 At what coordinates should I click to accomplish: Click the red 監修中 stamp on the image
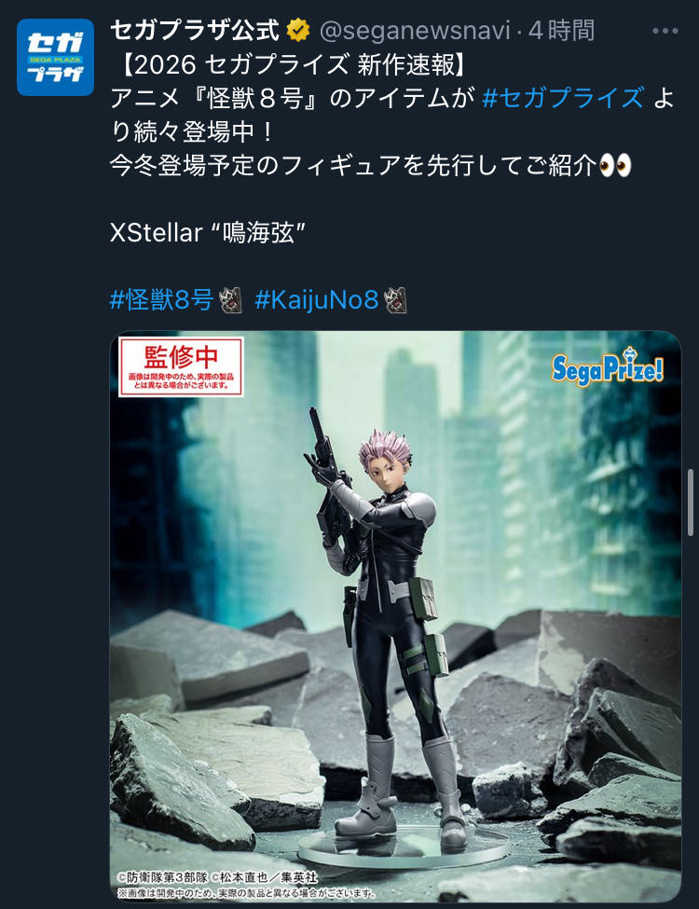pos(181,366)
